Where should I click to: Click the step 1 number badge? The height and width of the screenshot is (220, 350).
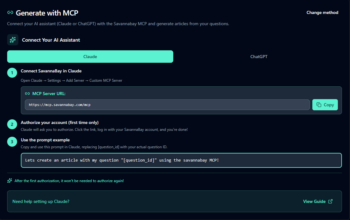pyautogui.click(x=12, y=73)
